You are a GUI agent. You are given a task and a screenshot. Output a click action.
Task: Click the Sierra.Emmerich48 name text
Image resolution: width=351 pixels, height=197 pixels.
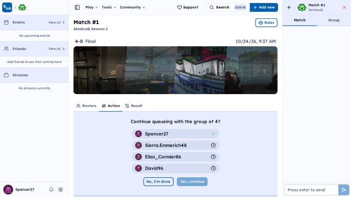point(166,145)
